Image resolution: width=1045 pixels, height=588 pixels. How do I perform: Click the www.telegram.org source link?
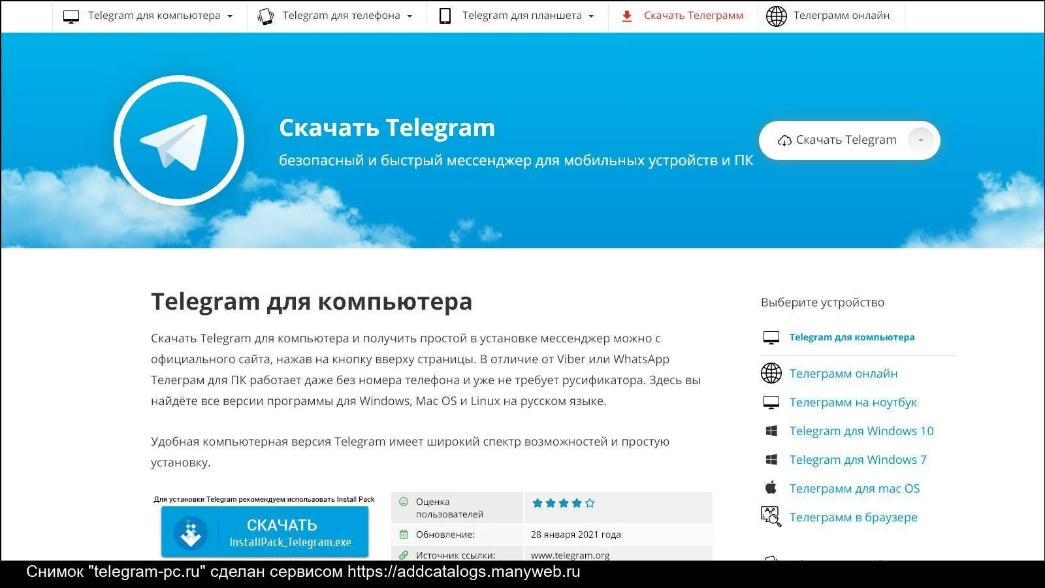tap(570, 555)
